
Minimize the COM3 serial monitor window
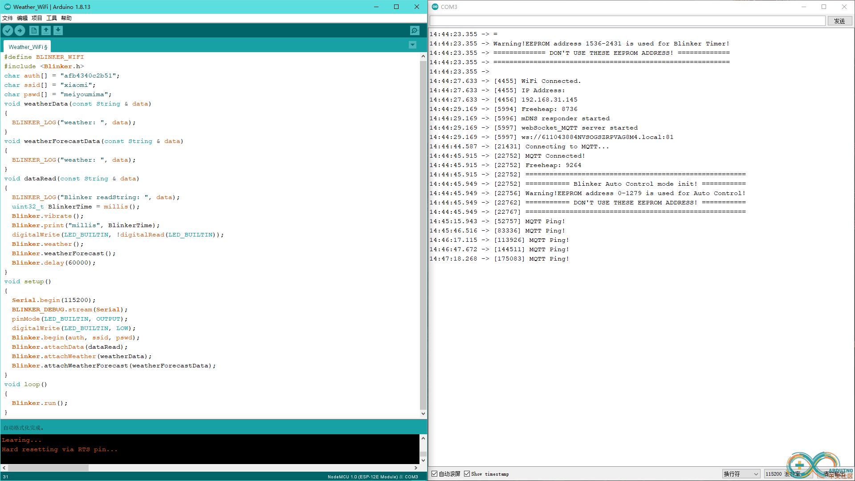(x=804, y=7)
